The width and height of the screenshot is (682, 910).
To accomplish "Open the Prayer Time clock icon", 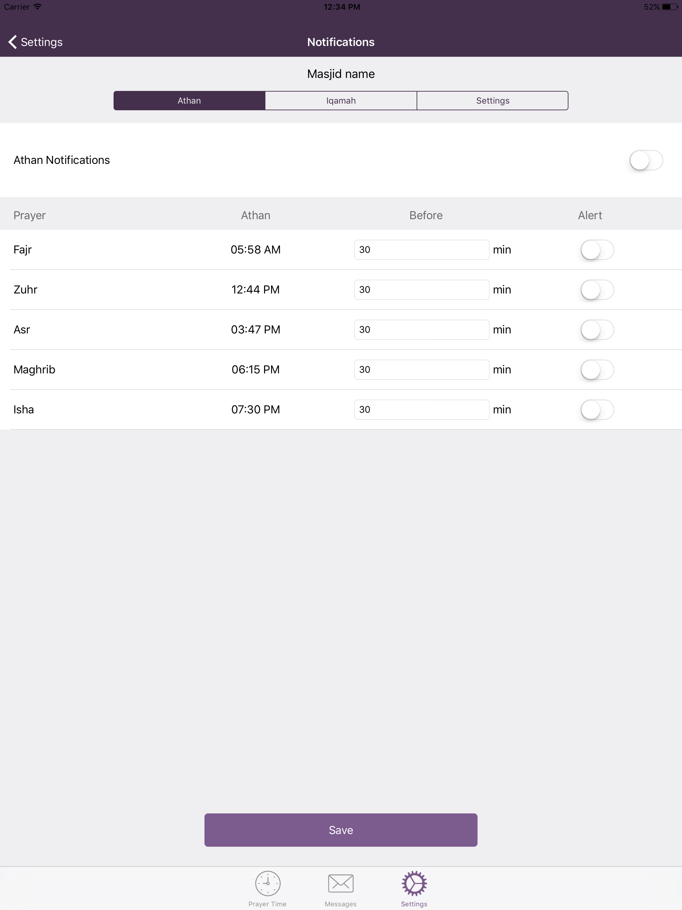I will point(267,883).
